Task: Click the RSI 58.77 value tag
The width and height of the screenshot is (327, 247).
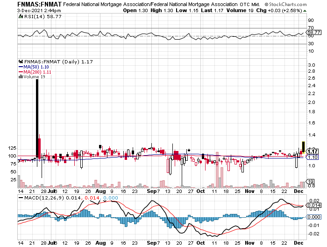Action: [314, 32]
